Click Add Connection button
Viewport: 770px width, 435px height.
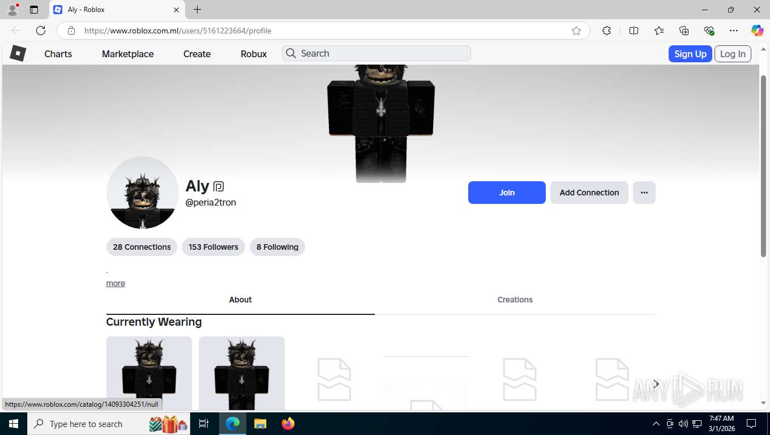[x=589, y=193]
